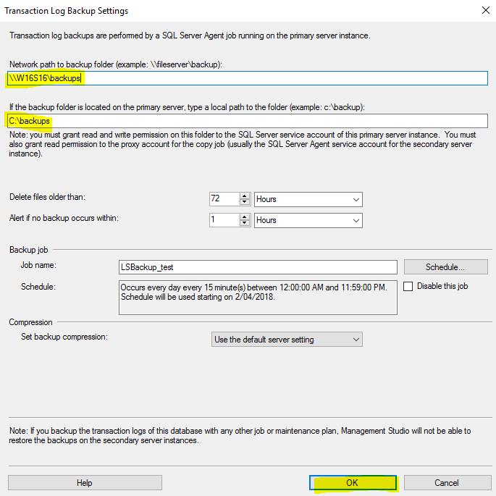This screenshot has width=496, height=496.
Task: Confirm settings with the OK button
Action: [x=353, y=483]
